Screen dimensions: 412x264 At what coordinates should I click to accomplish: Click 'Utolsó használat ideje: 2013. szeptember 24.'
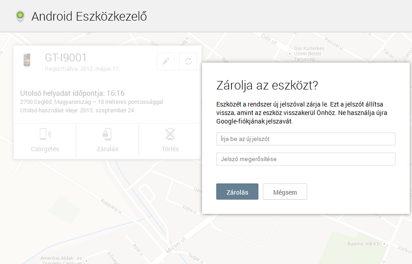[77, 110]
